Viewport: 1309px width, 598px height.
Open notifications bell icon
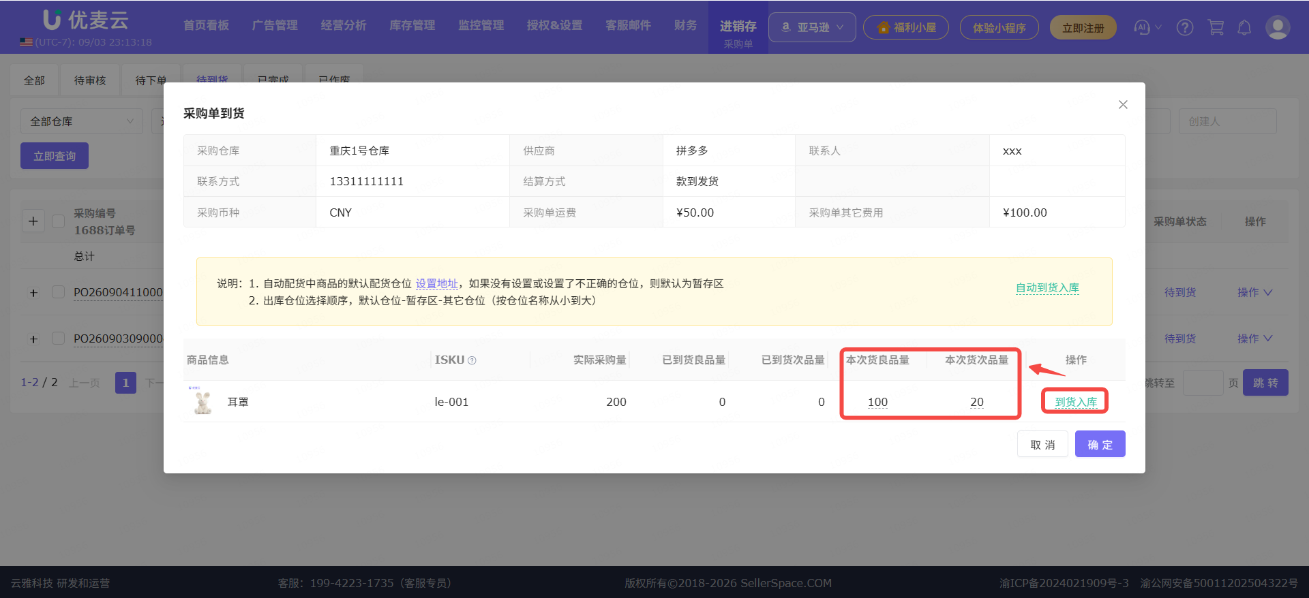1244,27
